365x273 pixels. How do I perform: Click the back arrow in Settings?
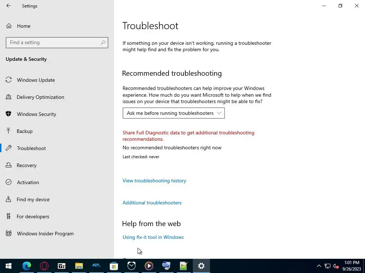pos(9,6)
